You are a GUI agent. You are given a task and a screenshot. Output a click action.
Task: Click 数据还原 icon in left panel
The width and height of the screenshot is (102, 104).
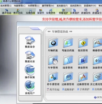[x=30, y=55]
